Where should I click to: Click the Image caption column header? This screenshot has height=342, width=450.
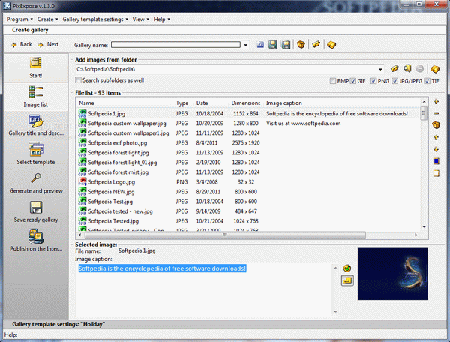(342, 103)
